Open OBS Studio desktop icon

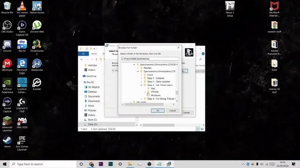click(7, 27)
